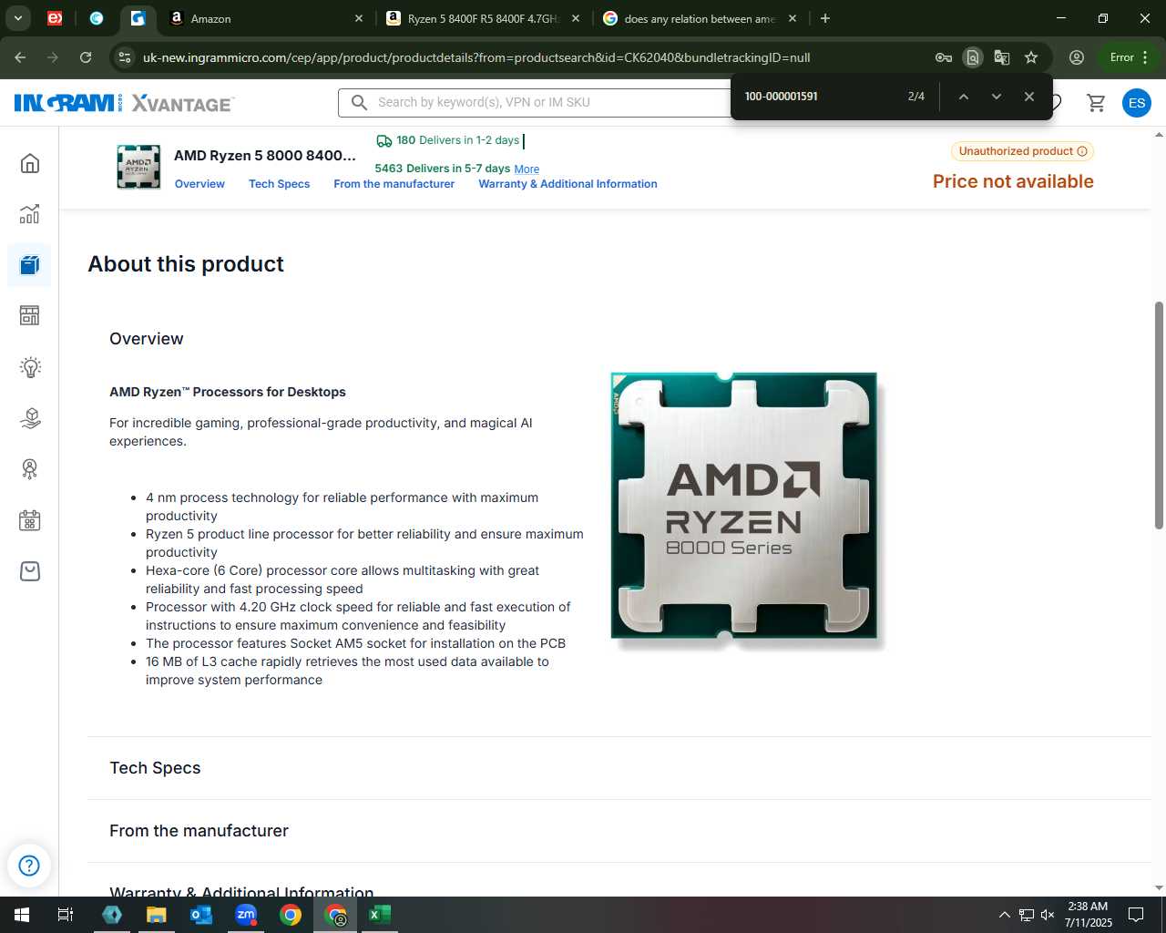Open the calendar icon in sidebar
The width and height of the screenshot is (1166, 933).
click(x=30, y=520)
